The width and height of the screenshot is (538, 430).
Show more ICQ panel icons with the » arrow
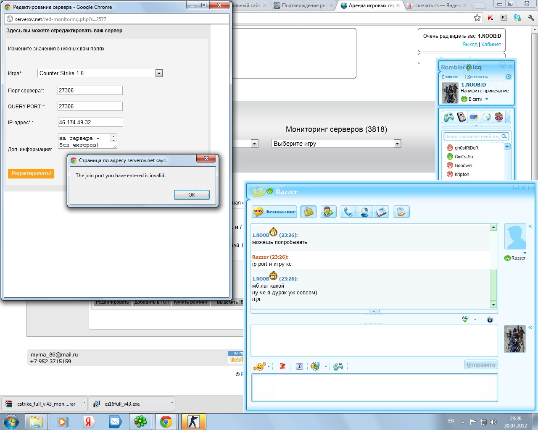[x=508, y=117]
